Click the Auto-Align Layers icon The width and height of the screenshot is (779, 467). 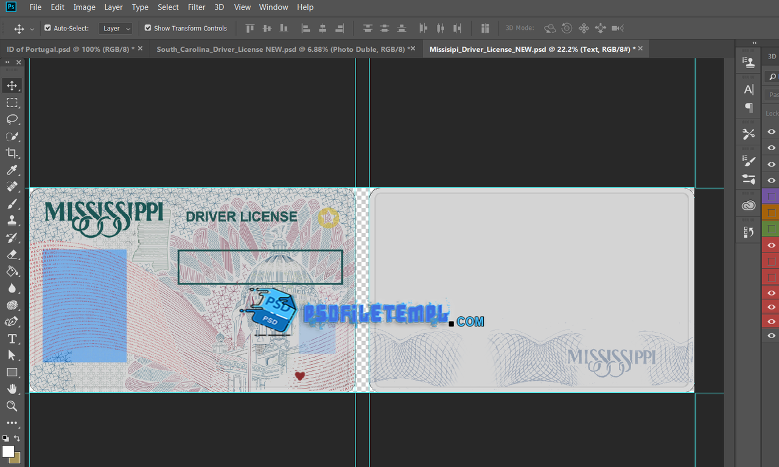(x=485, y=28)
